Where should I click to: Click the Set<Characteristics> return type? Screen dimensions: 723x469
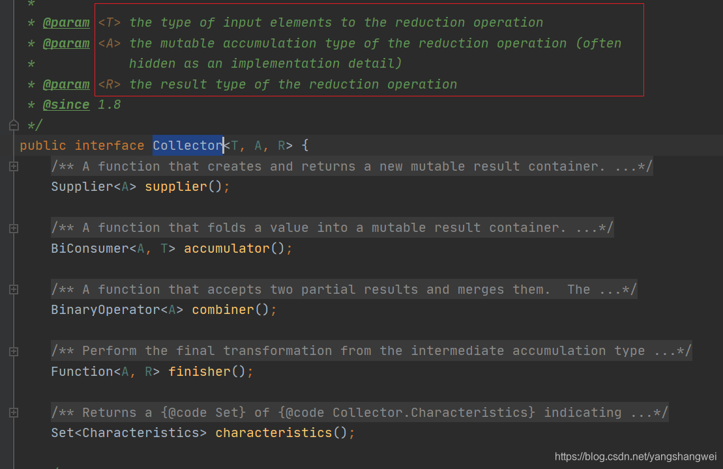(x=128, y=433)
